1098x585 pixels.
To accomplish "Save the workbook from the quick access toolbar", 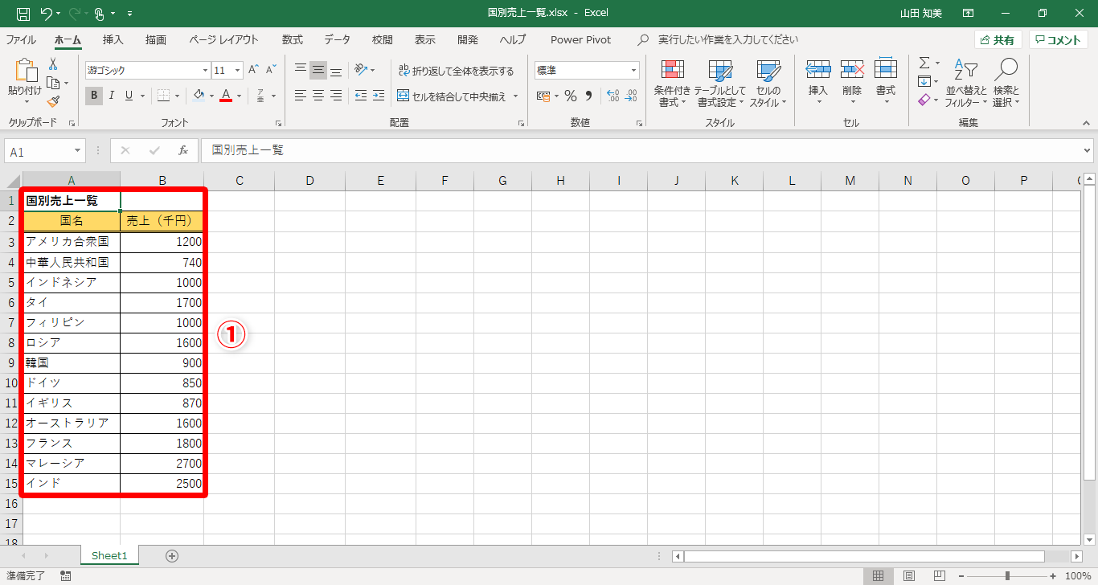I will [23, 13].
